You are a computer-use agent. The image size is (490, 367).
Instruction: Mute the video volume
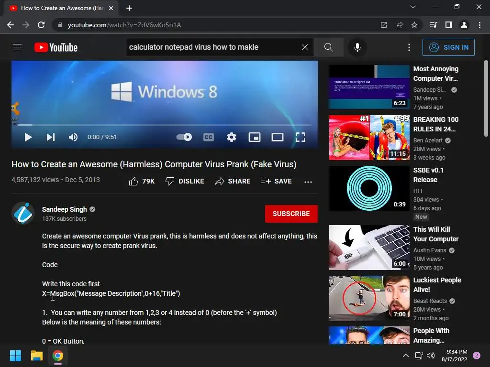[73, 137]
